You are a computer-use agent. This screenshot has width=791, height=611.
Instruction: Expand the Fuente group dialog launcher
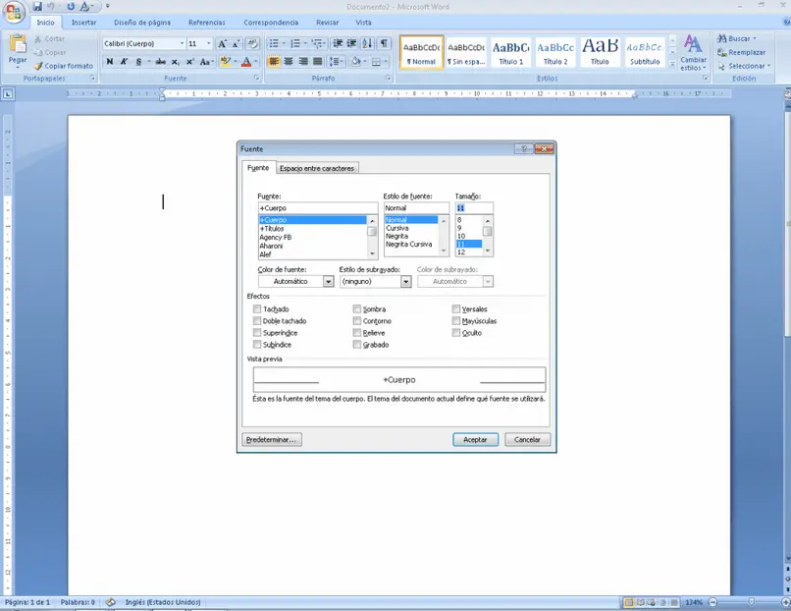click(256, 79)
